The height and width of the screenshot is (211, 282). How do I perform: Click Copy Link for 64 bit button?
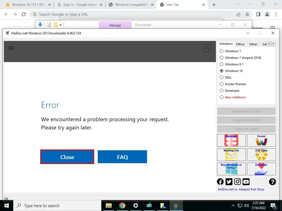coord(246,120)
